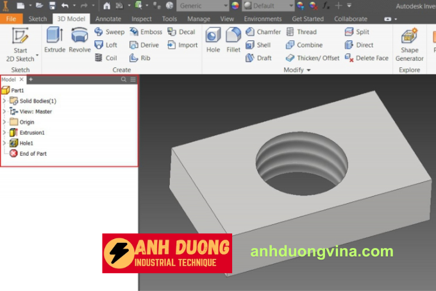Image resolution: width=436 pixels, height=291 pixels.
Task: Select the Extrude tool
Action: [x=54, y=40]
